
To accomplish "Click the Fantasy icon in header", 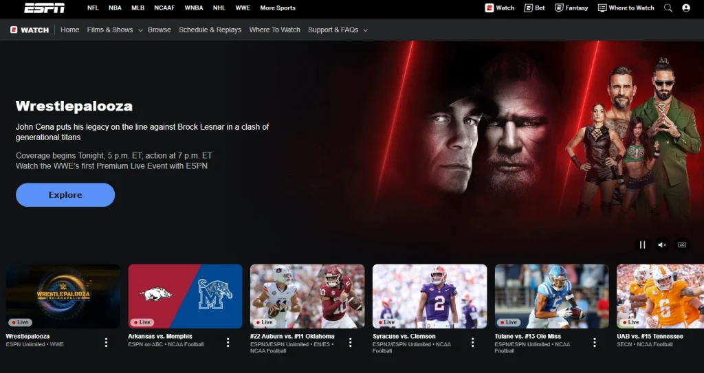I will pyautogui.click(x=559, y=8).
